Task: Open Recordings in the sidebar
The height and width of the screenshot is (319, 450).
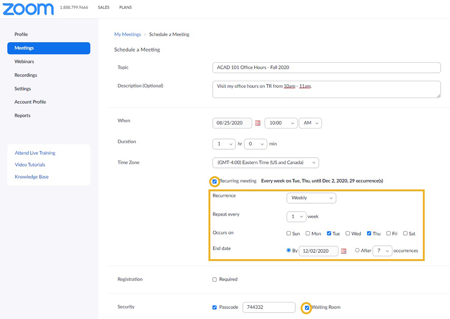Action: point(26,75)
